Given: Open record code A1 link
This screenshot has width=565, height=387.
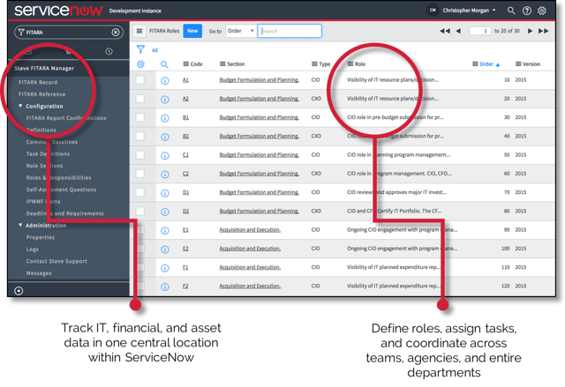Looking at the screenshot, I should pos(185,80).
